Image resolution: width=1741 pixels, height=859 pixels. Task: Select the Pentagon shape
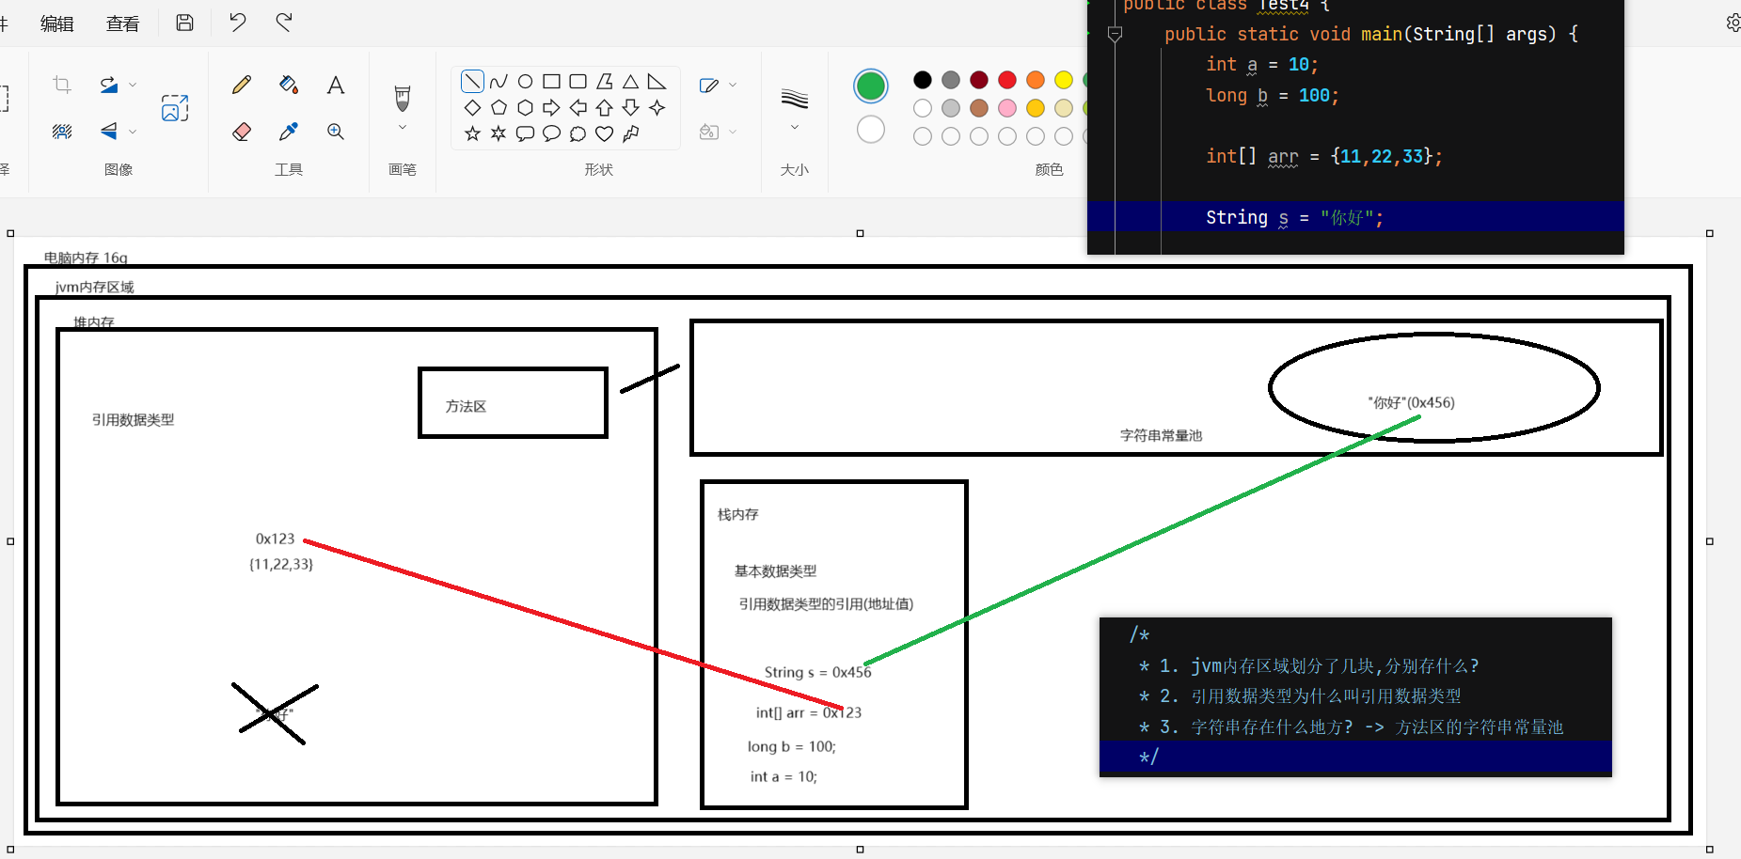499,108
